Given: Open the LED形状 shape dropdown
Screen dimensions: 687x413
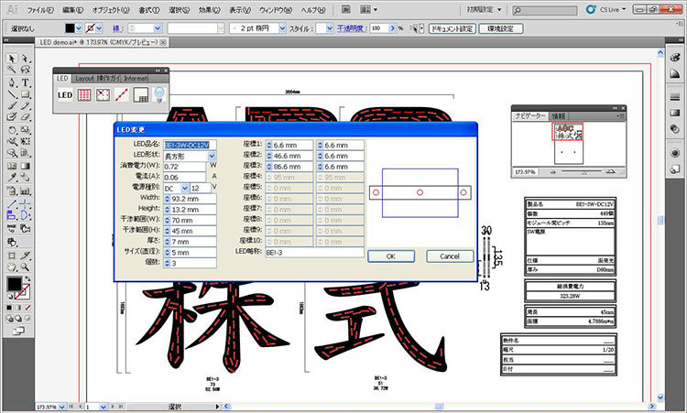Looking at the screenshot, I should pyautogui.click(x=213, y=156).
